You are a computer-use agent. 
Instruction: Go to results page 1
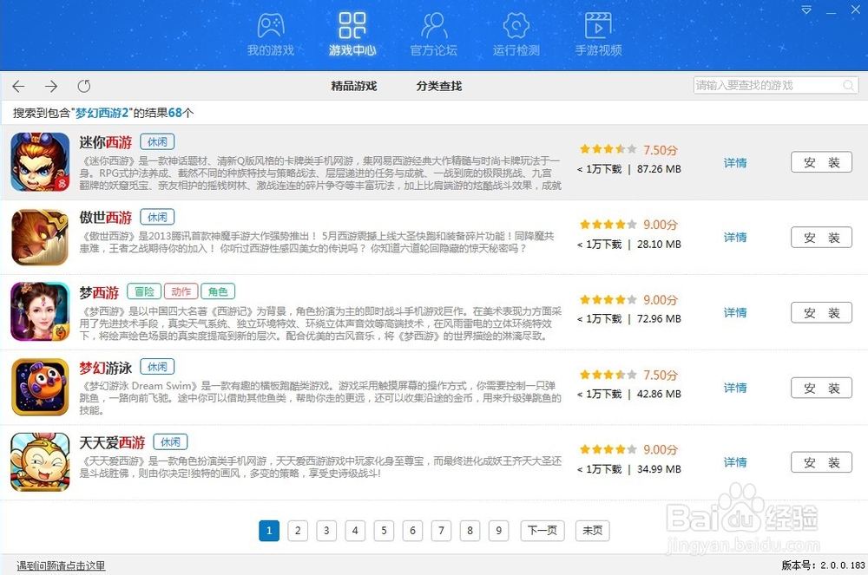pyautogui.click(x=269, y=531)
